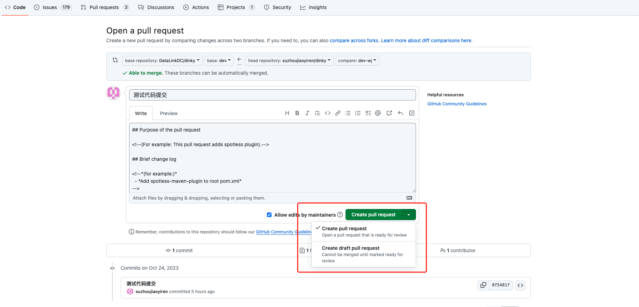Click suzhoujiaoyiren author name in commit
The height and width of the screenshot is (307, 639).
152,292
